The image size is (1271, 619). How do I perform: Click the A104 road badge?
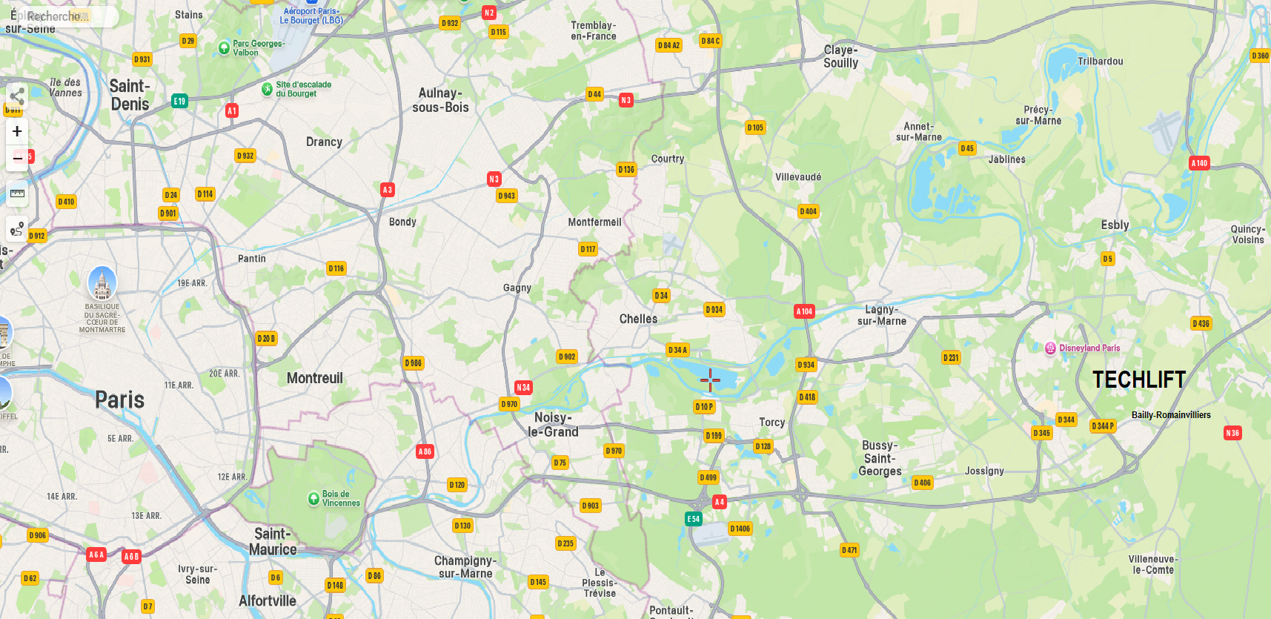click(804, 311)
